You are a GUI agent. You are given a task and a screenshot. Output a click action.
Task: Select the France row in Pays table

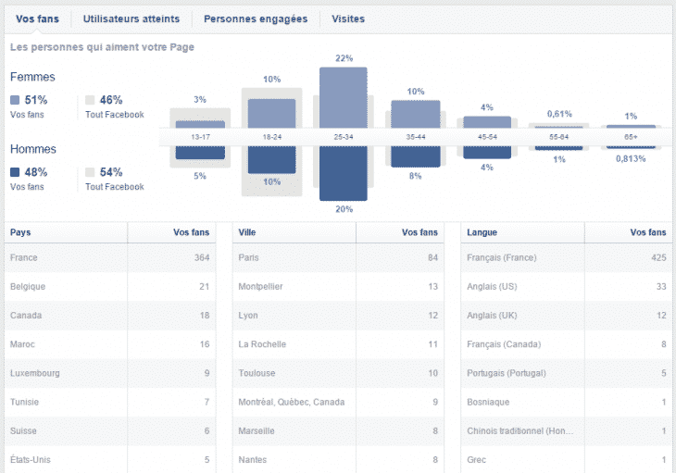pos(111,257)
